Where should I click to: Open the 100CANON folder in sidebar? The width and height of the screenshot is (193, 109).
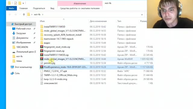tap(22, 47)
